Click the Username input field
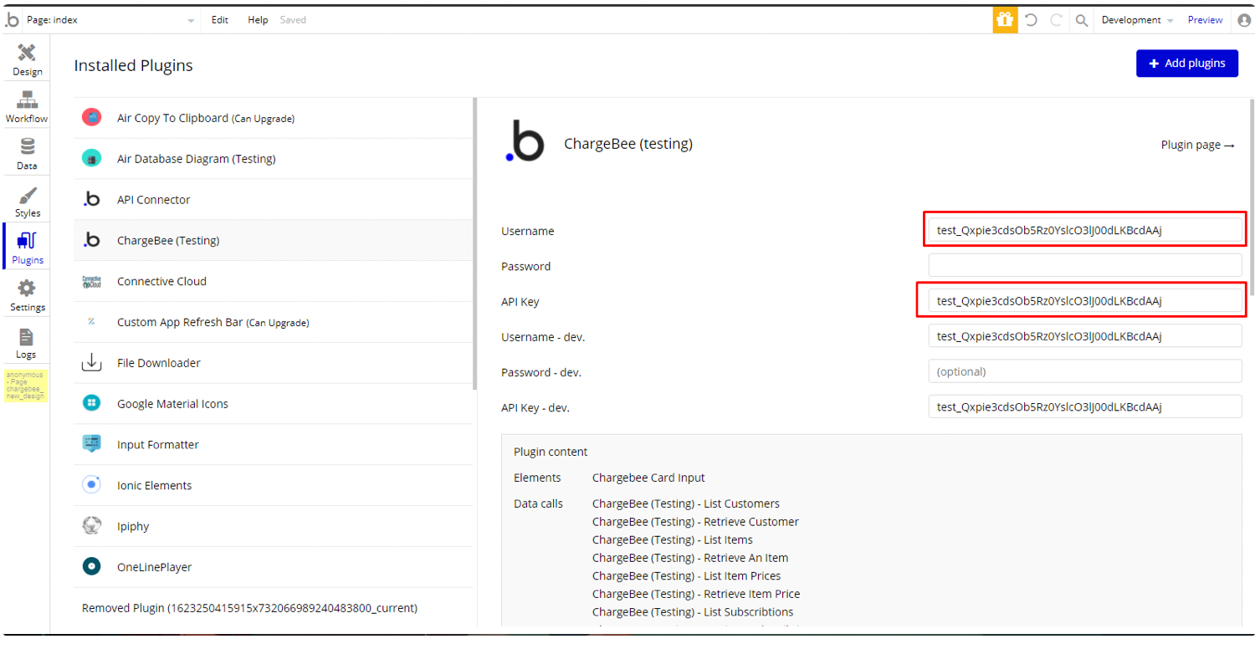 (1085, 231)
